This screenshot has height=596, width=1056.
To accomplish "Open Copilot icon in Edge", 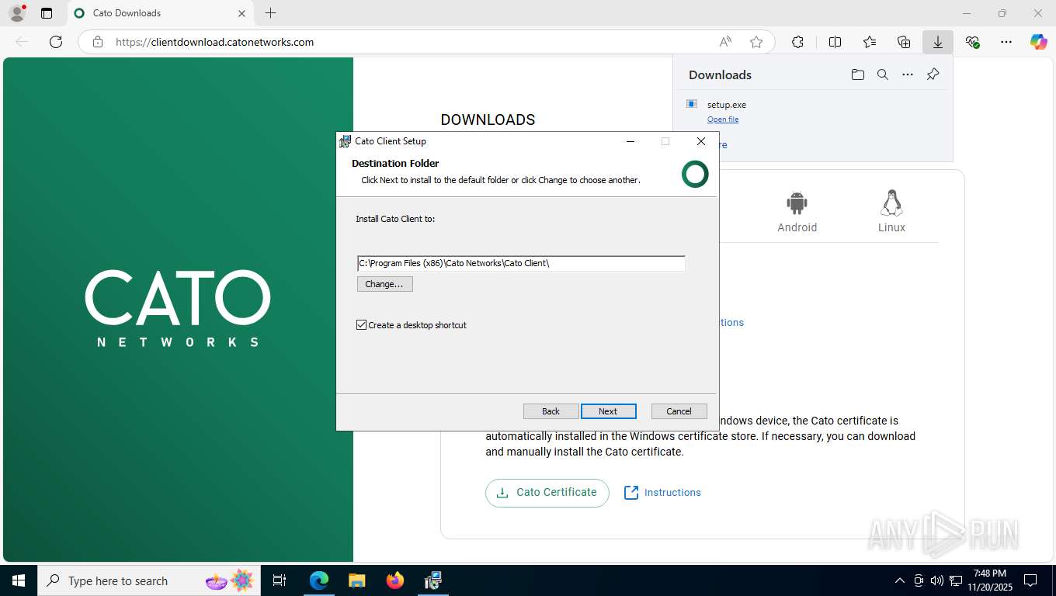I will pyautogui.click(x=1039, y=42).
